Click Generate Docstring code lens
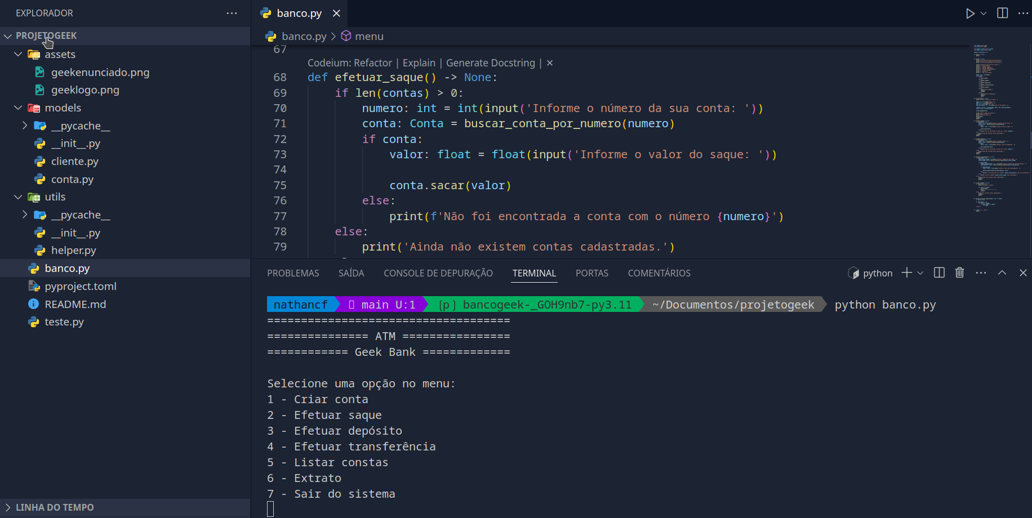1032x518 pixels. 491,63
